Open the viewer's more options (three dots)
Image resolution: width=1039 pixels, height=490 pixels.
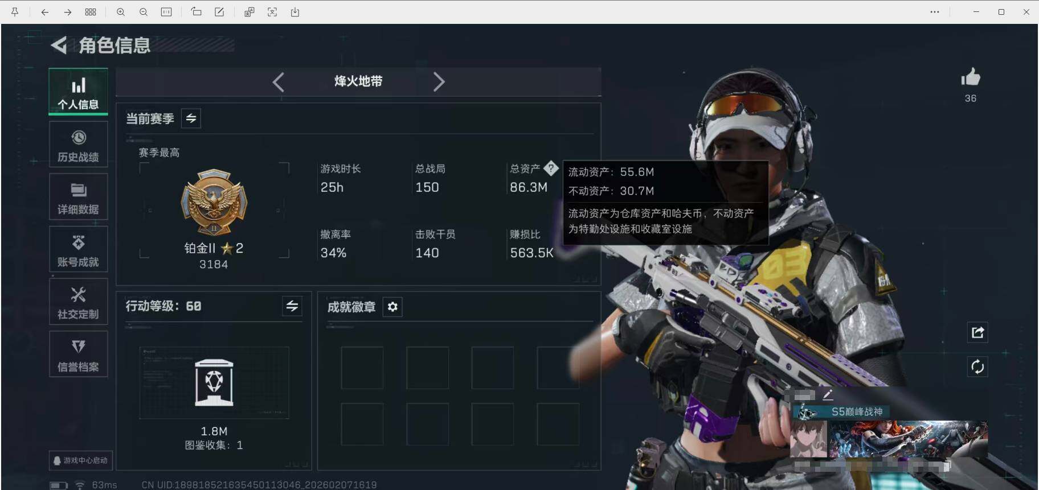pos(935,12)
